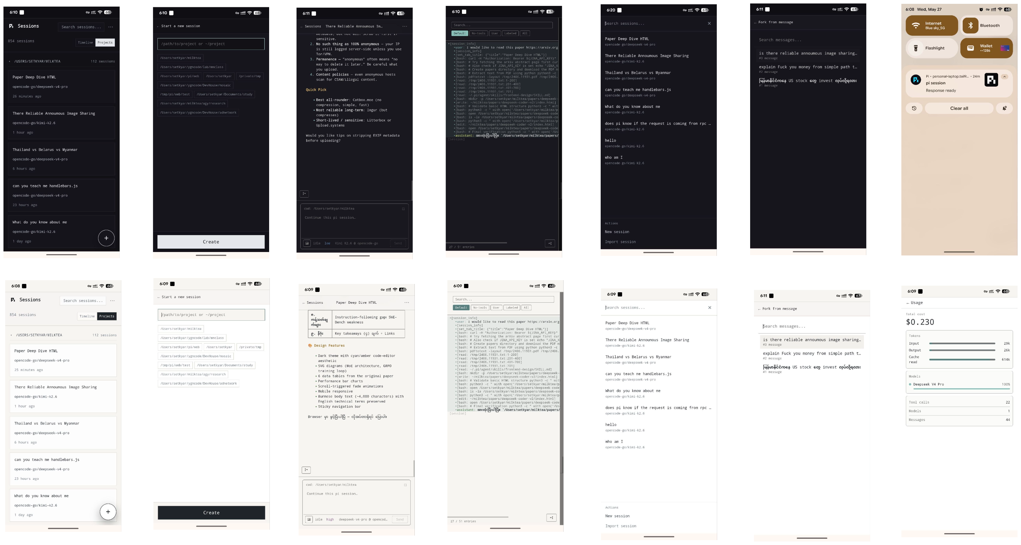Toggle the Internet Blue sky_5G tile
The image size is (1021, 545).
click(932, 25)
